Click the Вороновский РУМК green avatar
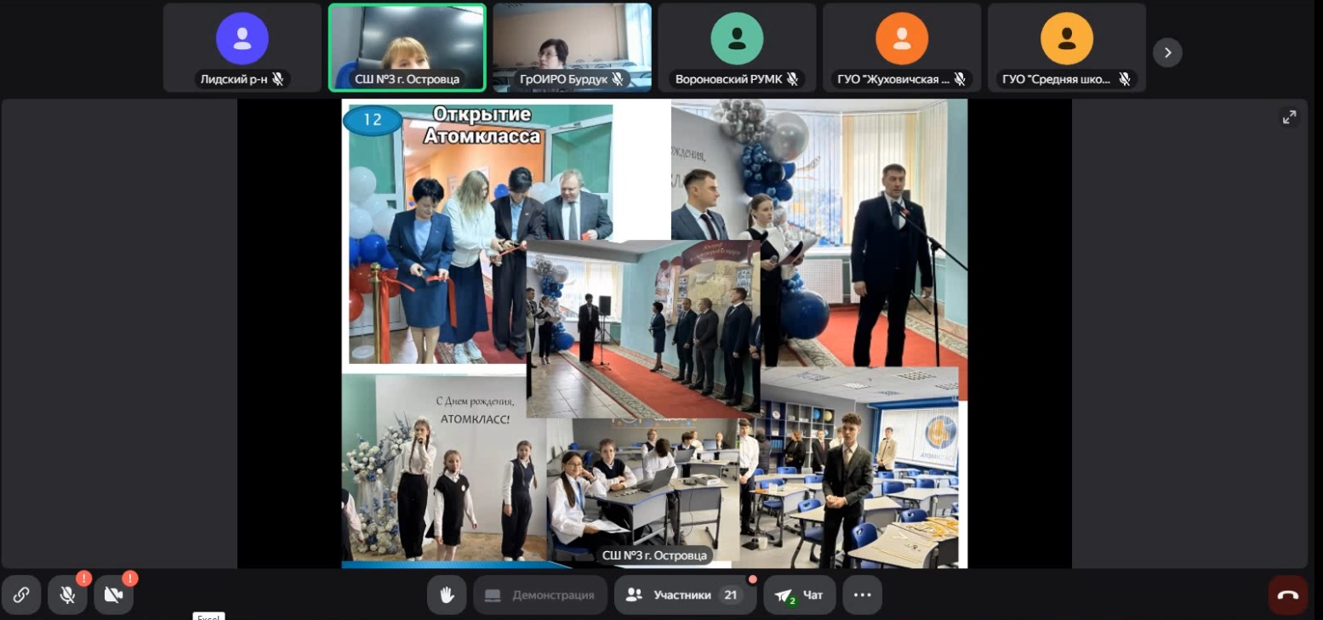The image size is (1323, 620). click(x=737, y=38)
